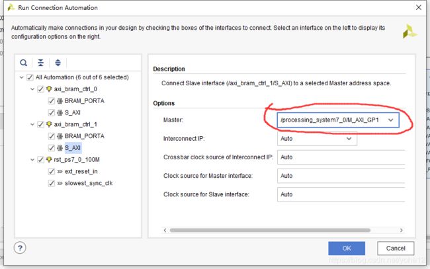Click the rst_ps7_0_100M block icon
The width and height of the screenshot is (430, 269).
click(x=49, y=159)
